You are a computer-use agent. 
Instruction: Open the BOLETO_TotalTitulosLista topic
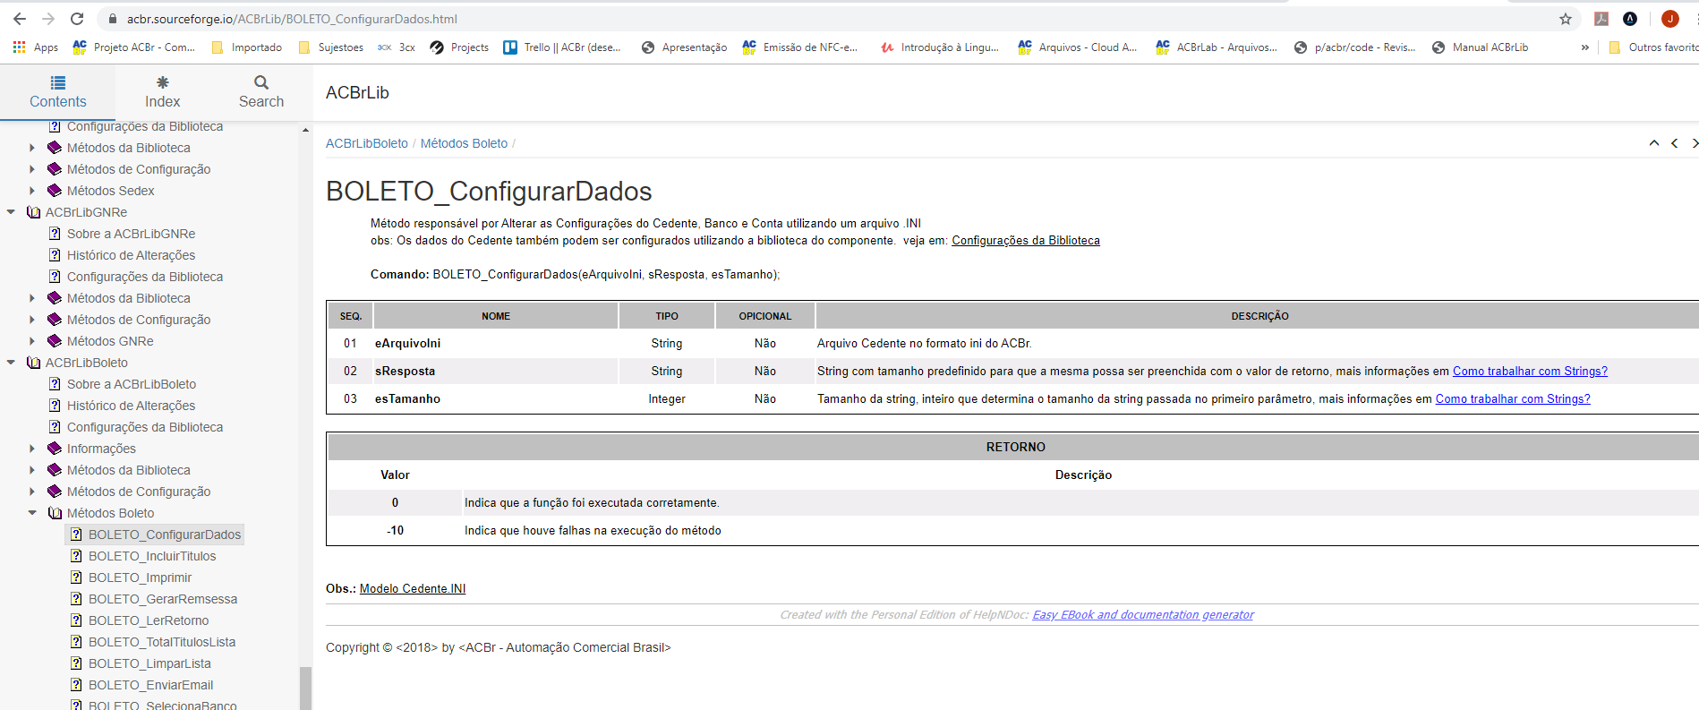(x=162, y=642)
